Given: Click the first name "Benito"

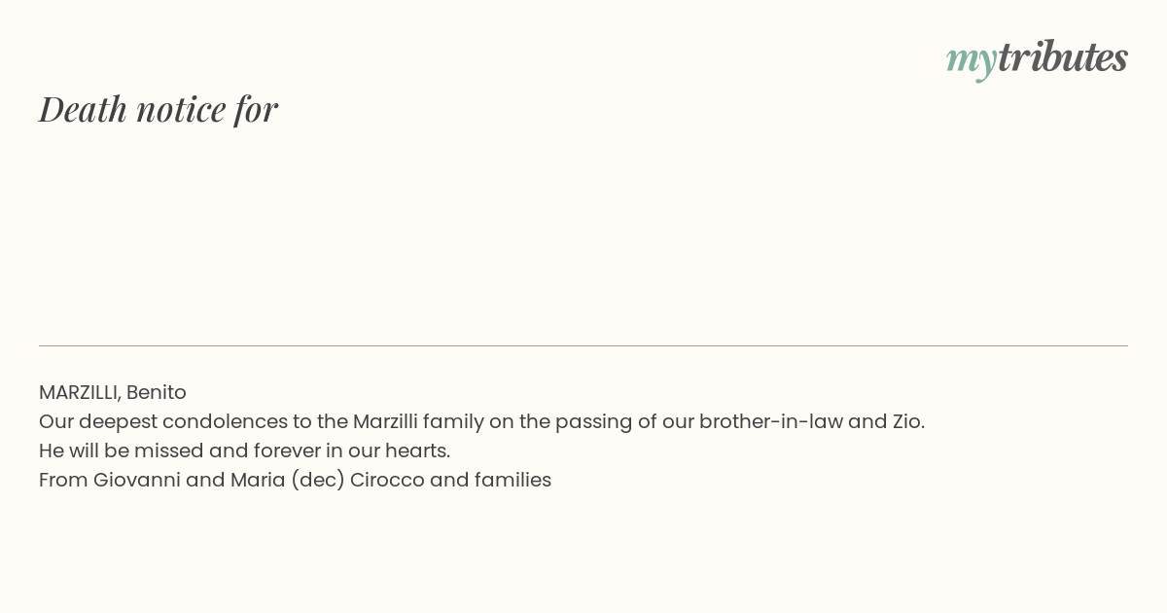Looking at the screenshot, I should click(x=157, y=392).
